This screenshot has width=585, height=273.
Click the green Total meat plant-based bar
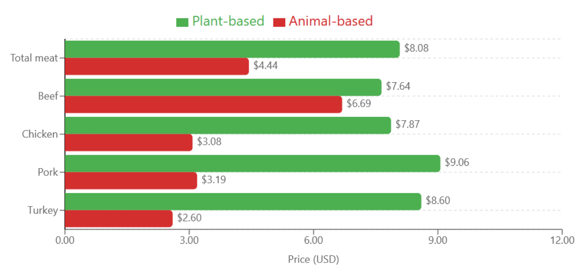tap(232, 49)
